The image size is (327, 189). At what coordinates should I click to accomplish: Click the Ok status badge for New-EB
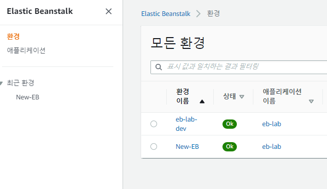(230, 146)
